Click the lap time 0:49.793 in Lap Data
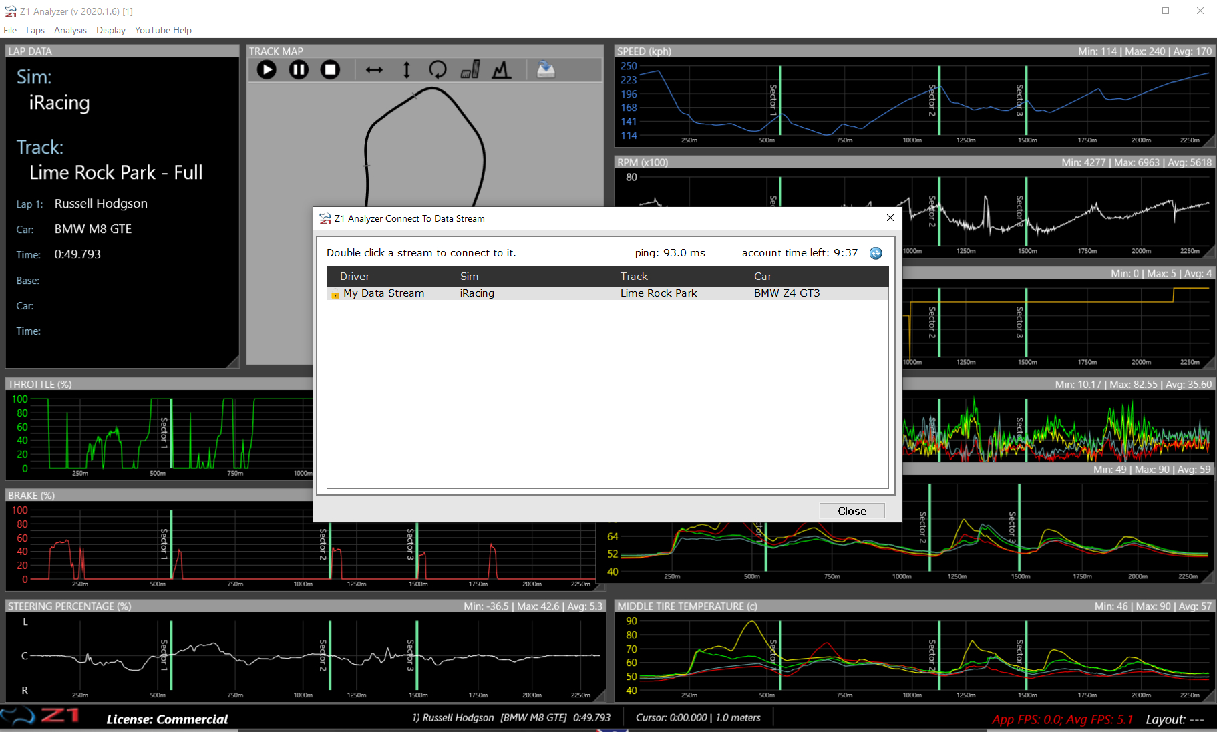Image resolution: width=1217 pixels, height=732 pixels. point(77,254)
